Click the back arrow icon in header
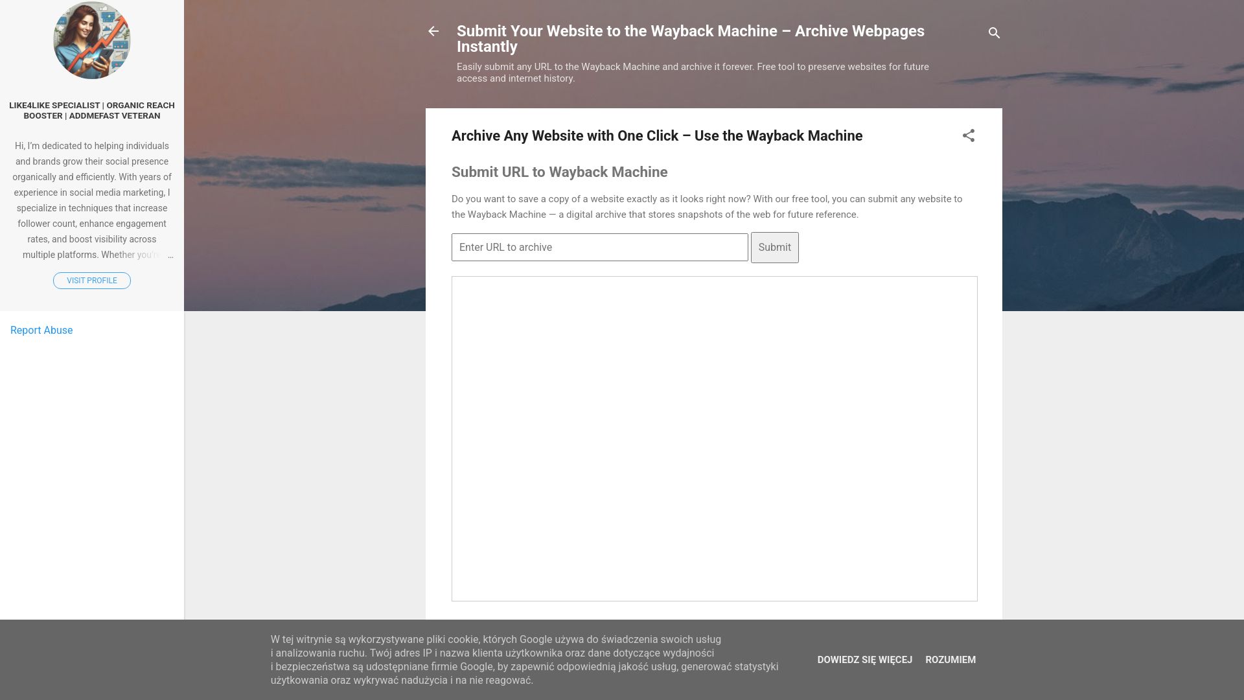 [433, 31]
